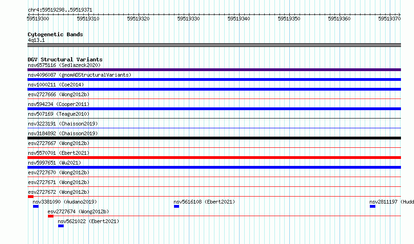The height and width of the screenshot is (244, 414).
Task: Open variant nsv6575116 (Sedlazeck2020) label
Action: click(64, 65)
